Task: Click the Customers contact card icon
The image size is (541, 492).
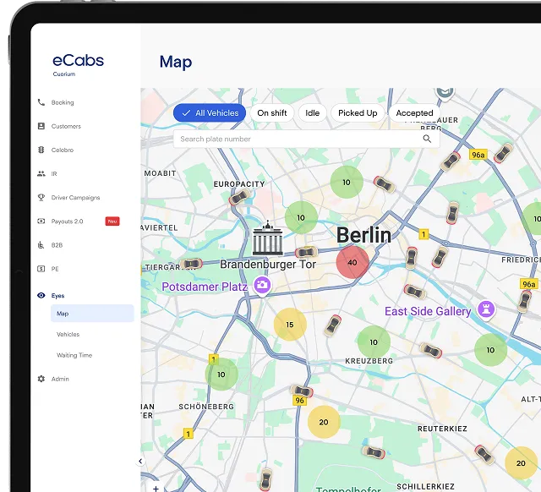Action: pyautogui.click(x=41, y=126)
